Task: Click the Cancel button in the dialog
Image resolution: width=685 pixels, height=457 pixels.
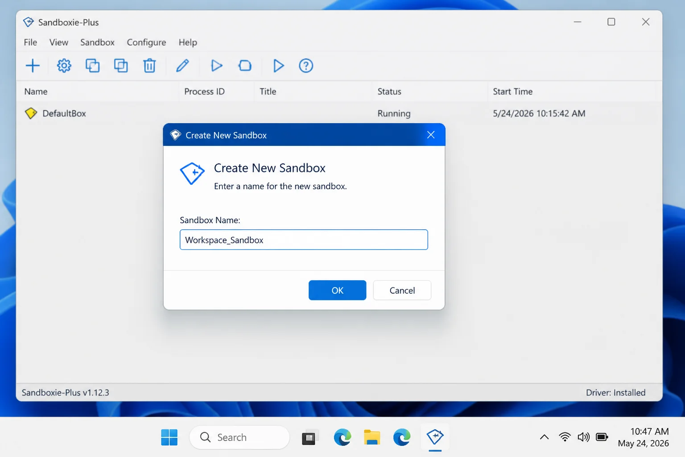Action: (402, 290)
